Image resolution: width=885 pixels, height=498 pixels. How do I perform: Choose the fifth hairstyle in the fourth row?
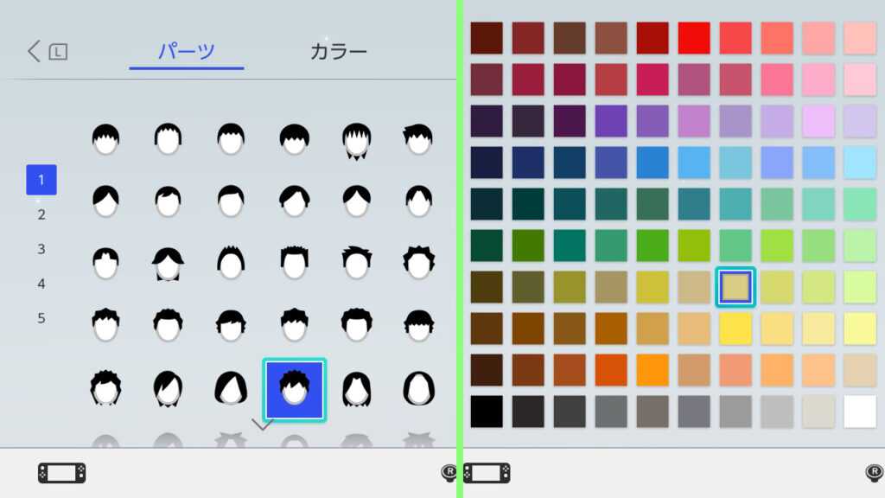coord(357,325)
